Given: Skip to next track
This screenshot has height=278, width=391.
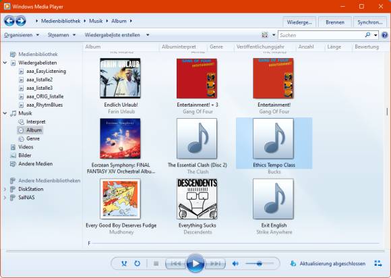Looking at the screenshot, I should coord(215,263).
